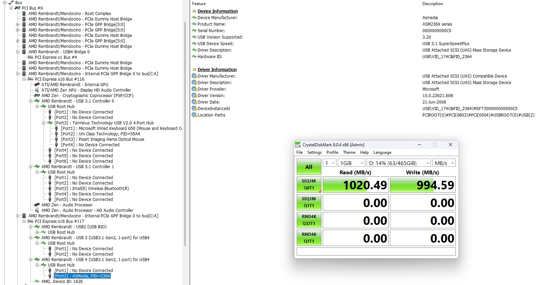Open the Help menu in CrystalDiskMark
The height and width of the screenshot is (285, 540).
364,152
